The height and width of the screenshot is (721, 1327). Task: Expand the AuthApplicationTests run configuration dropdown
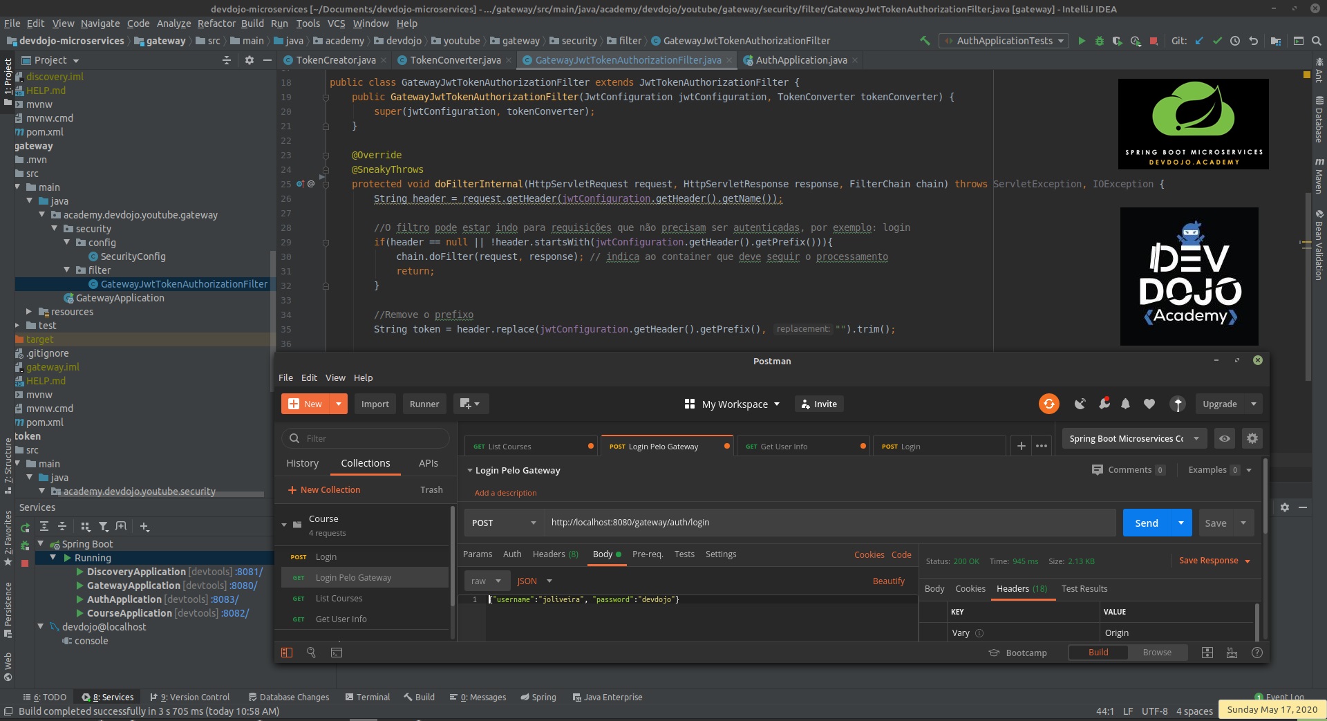1062,41
